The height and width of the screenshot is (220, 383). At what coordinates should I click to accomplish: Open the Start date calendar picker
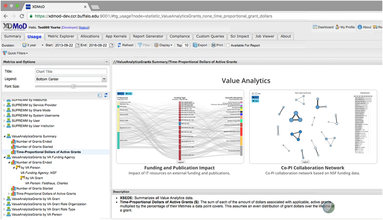tap(77, 45)
